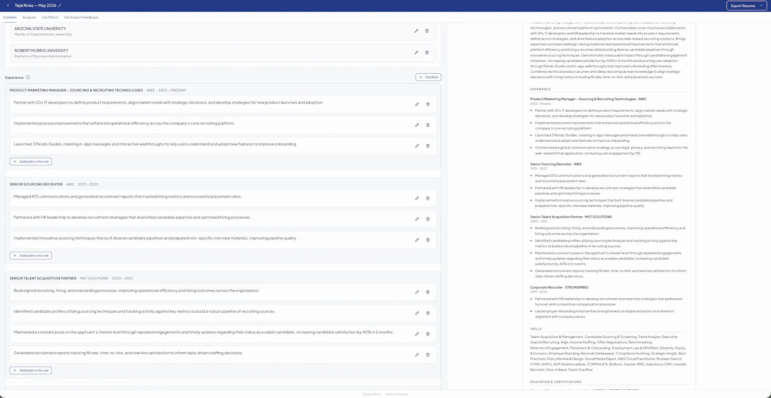Delete the 'Redesigned recruiting, hiring' bullet

tap(427, 292)
